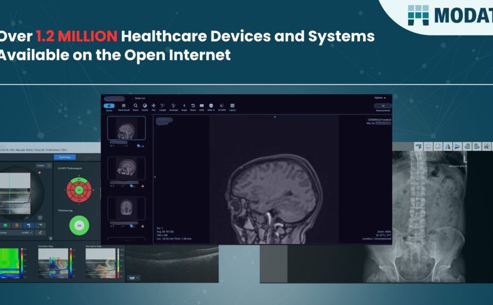The height and width of the screenshot is (305, 493).
Task: Select the Pan move tool
Action: click(153, 107)
